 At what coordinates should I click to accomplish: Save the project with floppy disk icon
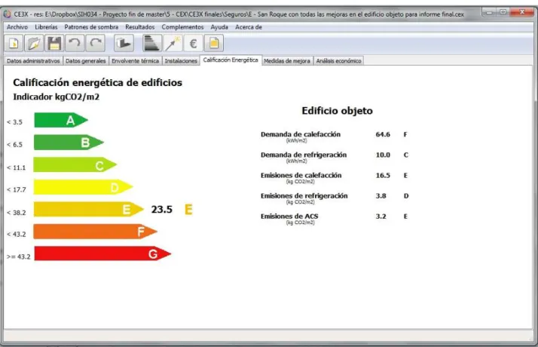[x=54, y=43]
